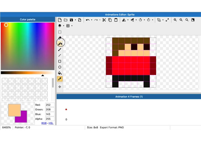Flip the image vertically
This screenshot has width=201, height=142.
click(x=132, y=20)
